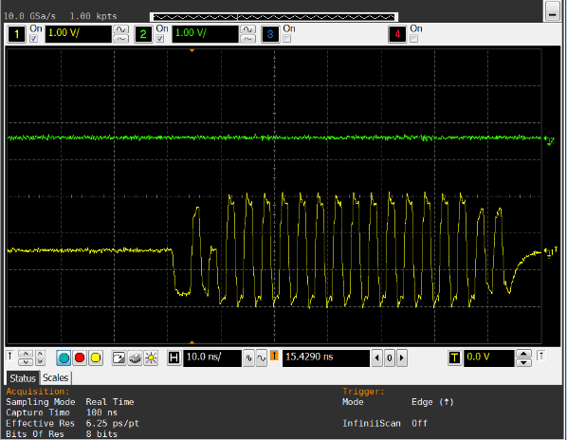
Task: Open channel 3 setup button
Action: [270, 34]
